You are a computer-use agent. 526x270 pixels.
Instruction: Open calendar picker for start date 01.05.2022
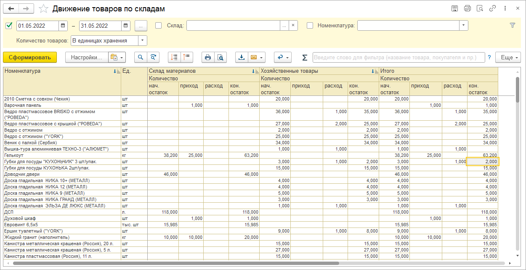(63, 26)
